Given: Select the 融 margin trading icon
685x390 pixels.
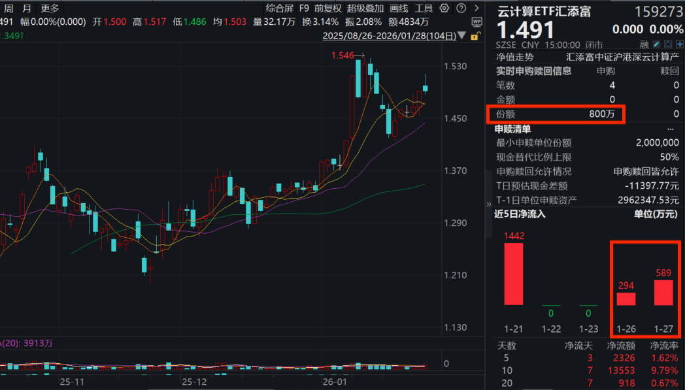Looking at the screenshot, I should click(x=644, y=44).
